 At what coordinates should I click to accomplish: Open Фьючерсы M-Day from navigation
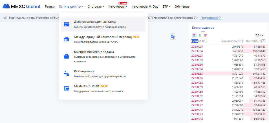(145, 6)
